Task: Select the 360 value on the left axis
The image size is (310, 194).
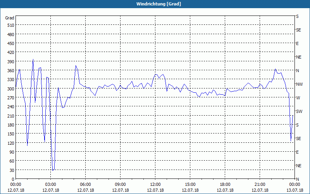Action: (x=11, y=71)
